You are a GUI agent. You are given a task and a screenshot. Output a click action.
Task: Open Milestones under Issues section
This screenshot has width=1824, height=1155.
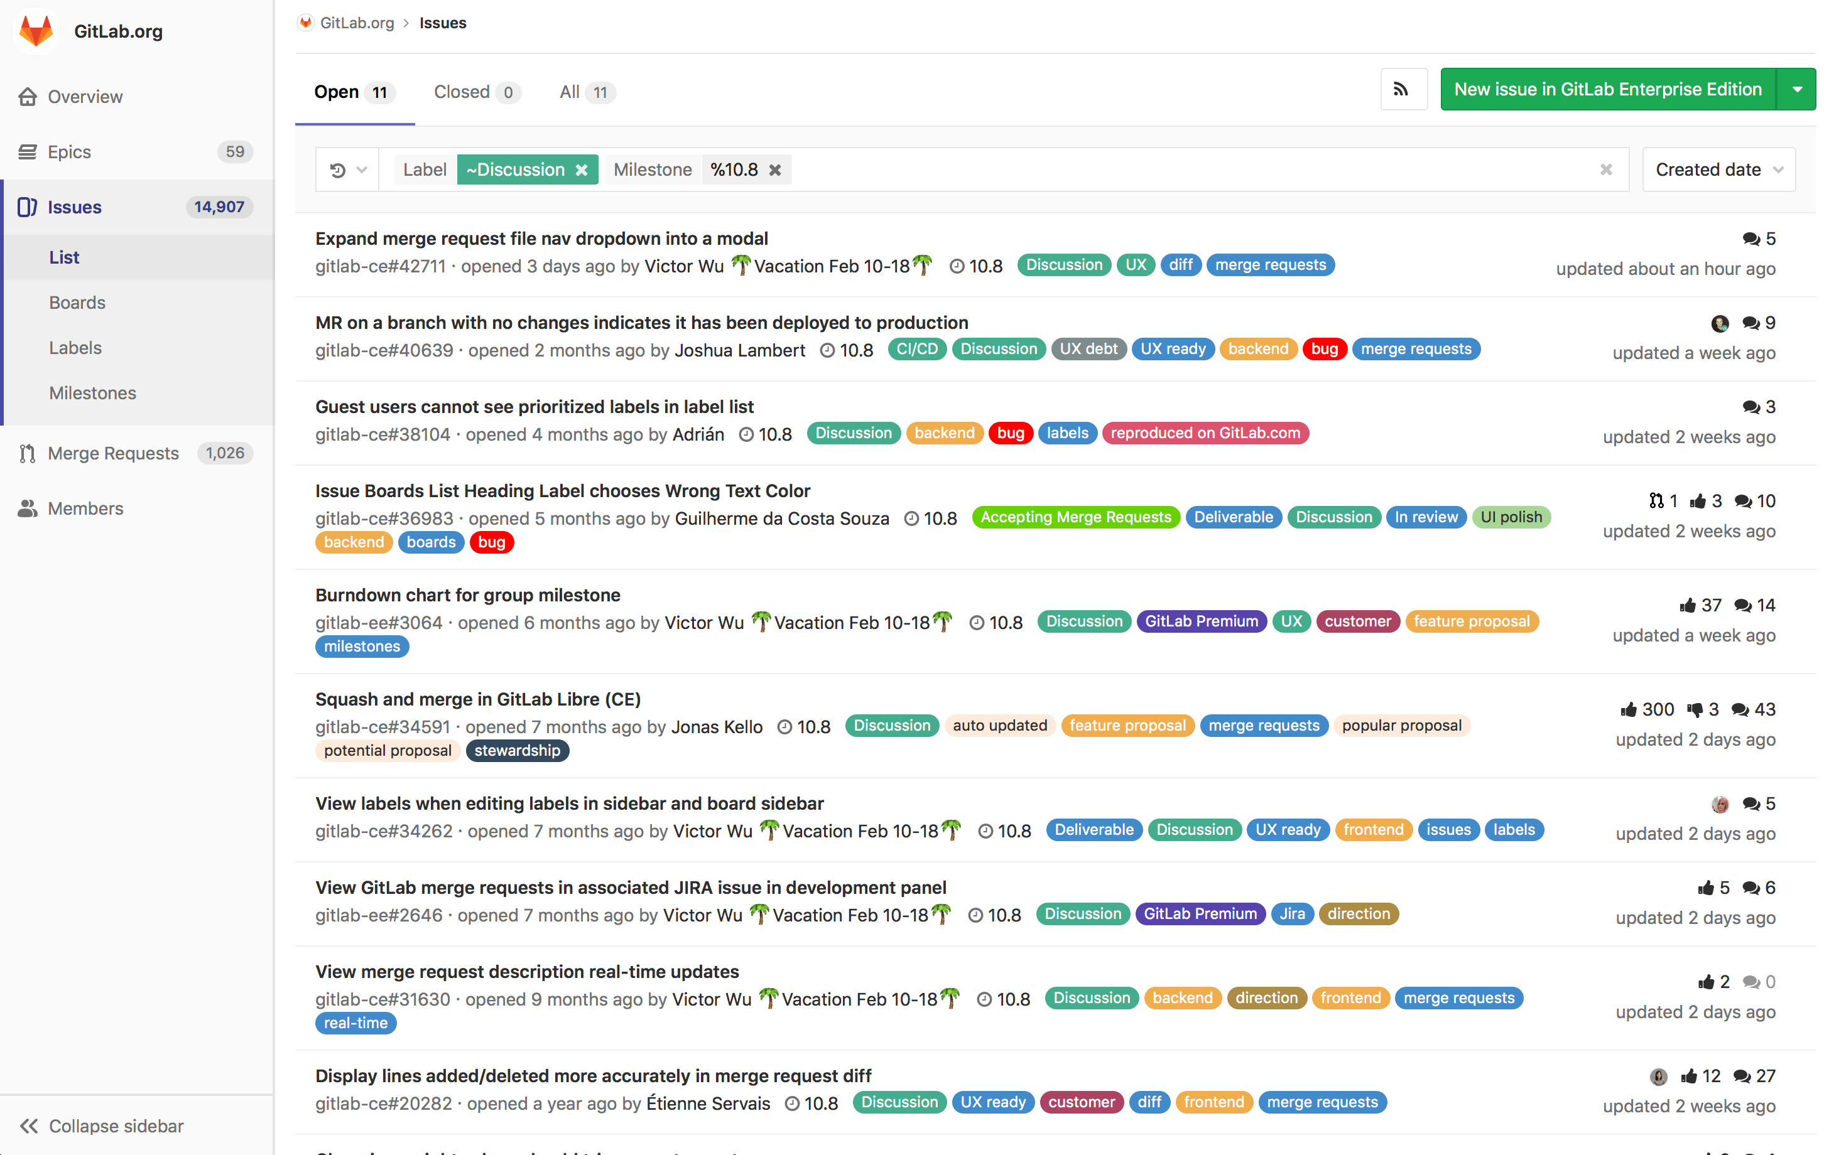[92, 392]
